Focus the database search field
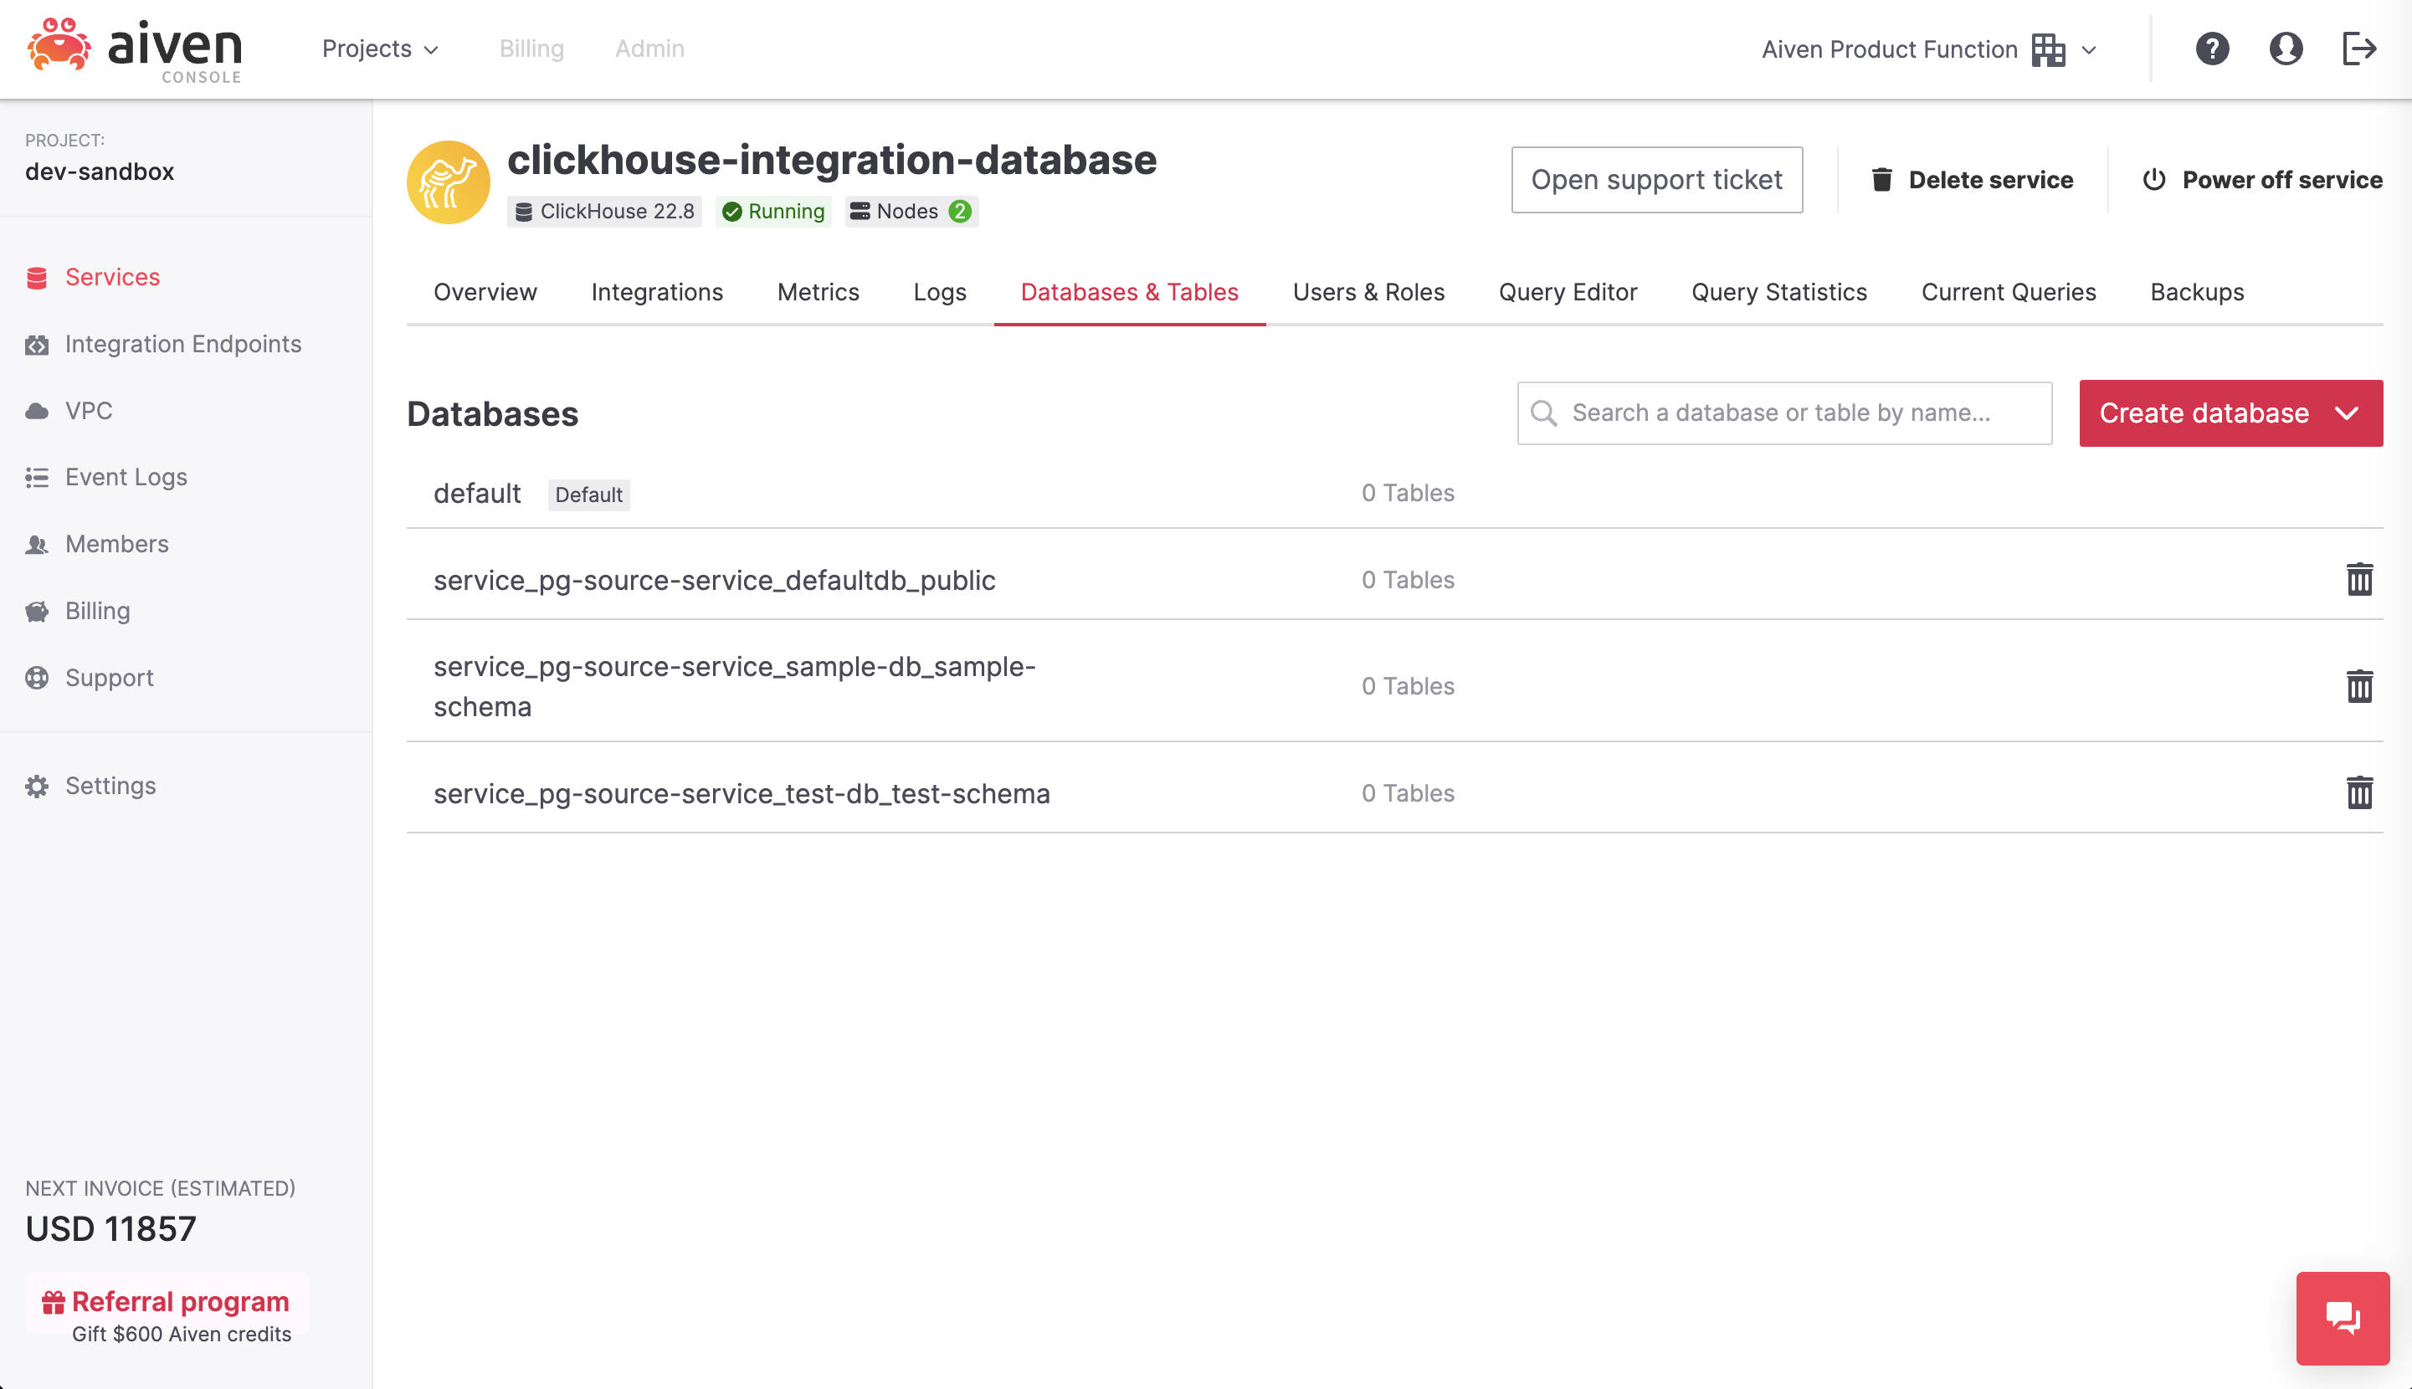 click(x=1784, y=413)
